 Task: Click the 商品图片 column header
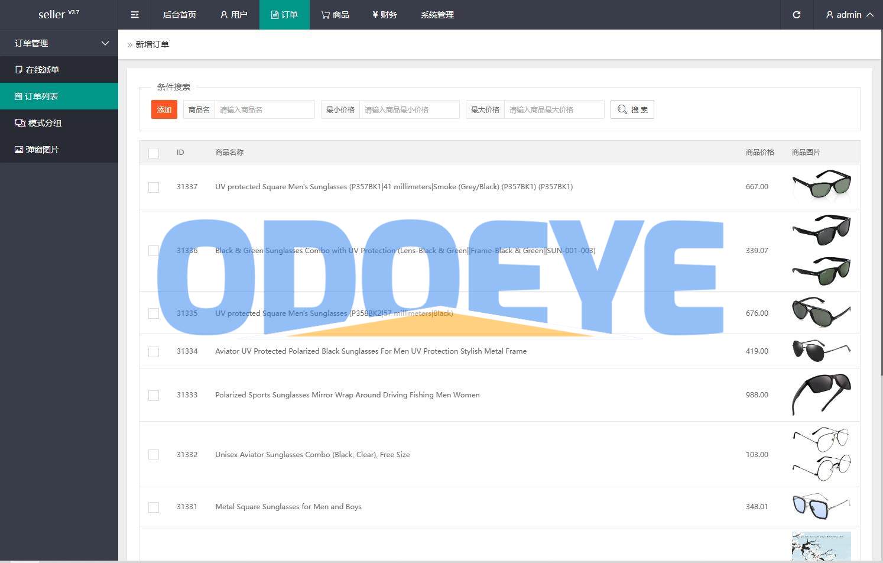point(806,153)
